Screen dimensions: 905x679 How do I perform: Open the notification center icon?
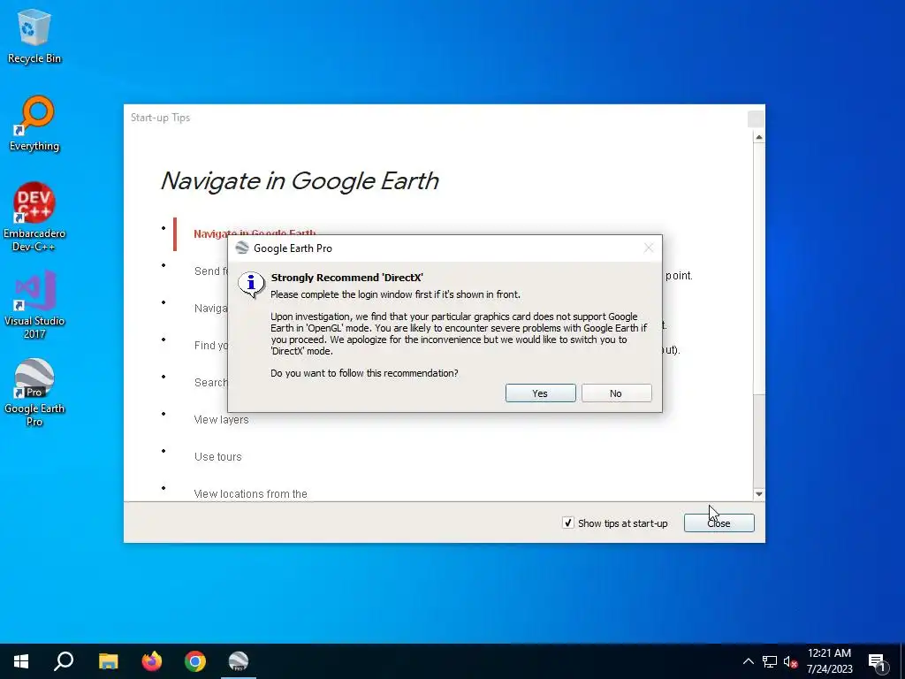[x=878, y=661]
